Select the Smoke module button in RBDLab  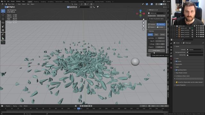pos(161,27)
